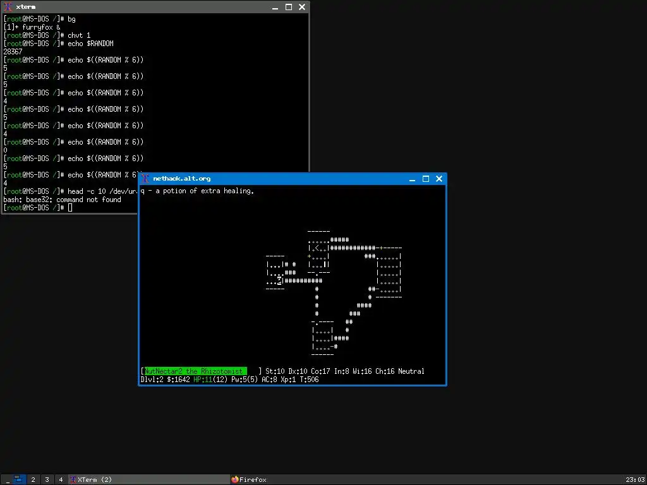Click the "bg" command in xterm's first line
The width and height of the screenshot is (647, 485).
point(72,19)
